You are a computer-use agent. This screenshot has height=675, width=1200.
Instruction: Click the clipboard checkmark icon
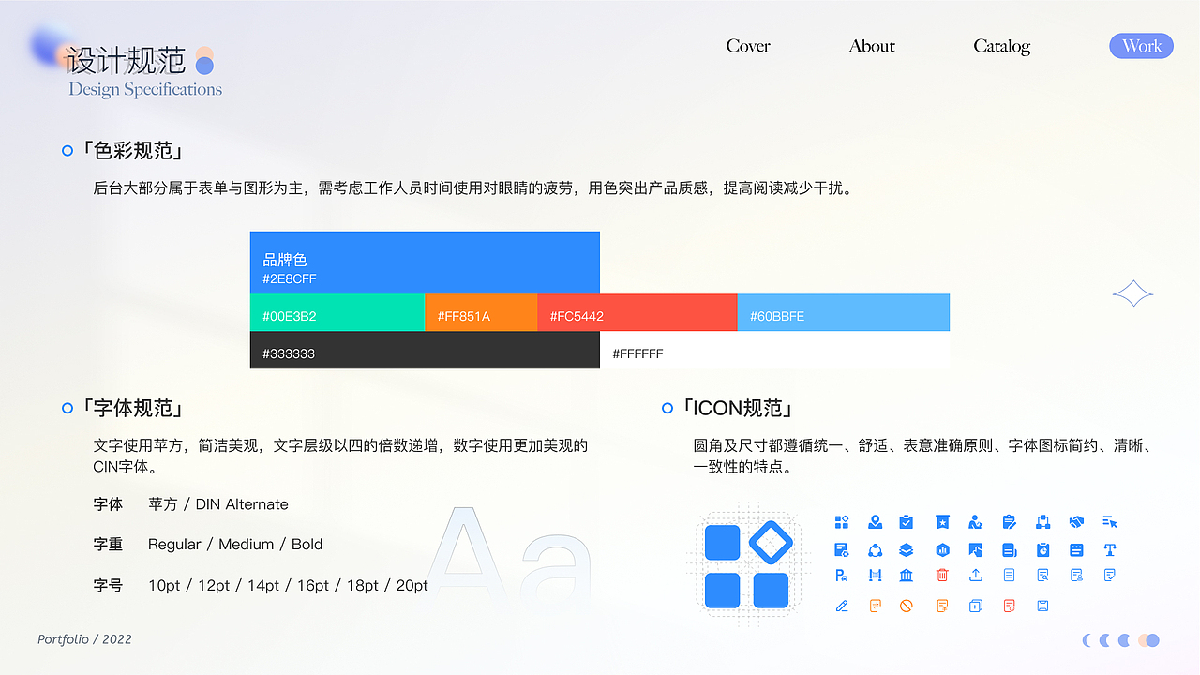tap(906, 522)
